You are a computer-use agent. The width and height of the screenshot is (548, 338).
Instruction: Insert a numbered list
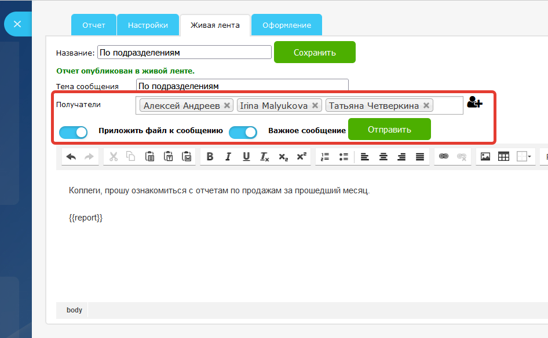325,156
